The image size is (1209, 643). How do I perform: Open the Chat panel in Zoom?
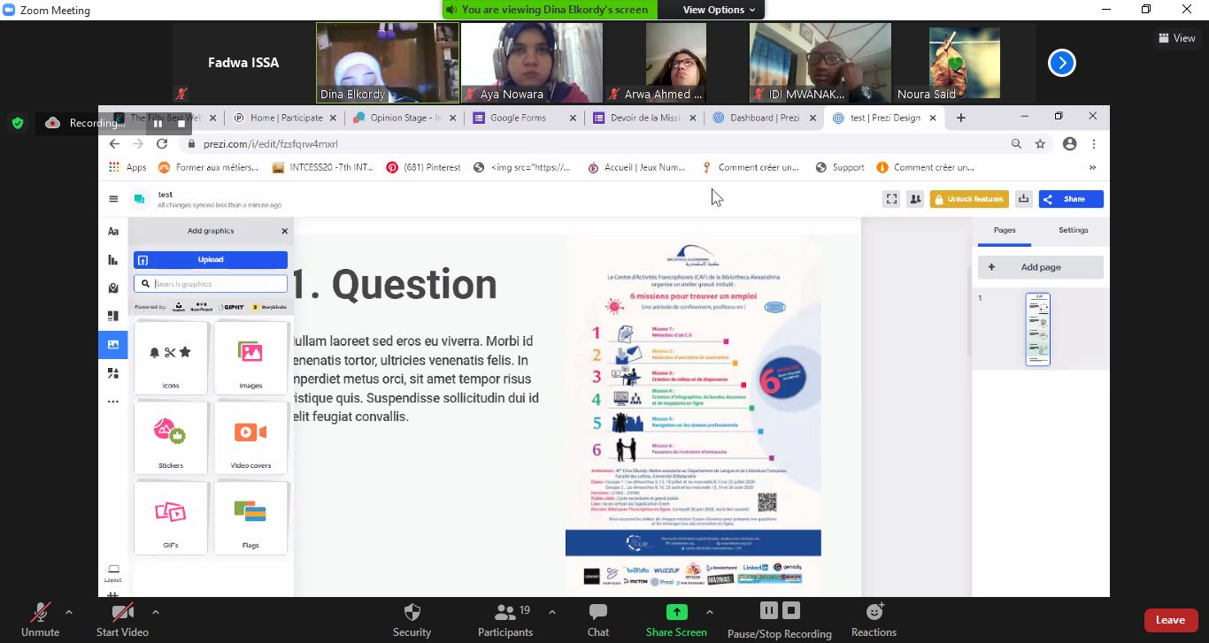(x=597, y=619)
